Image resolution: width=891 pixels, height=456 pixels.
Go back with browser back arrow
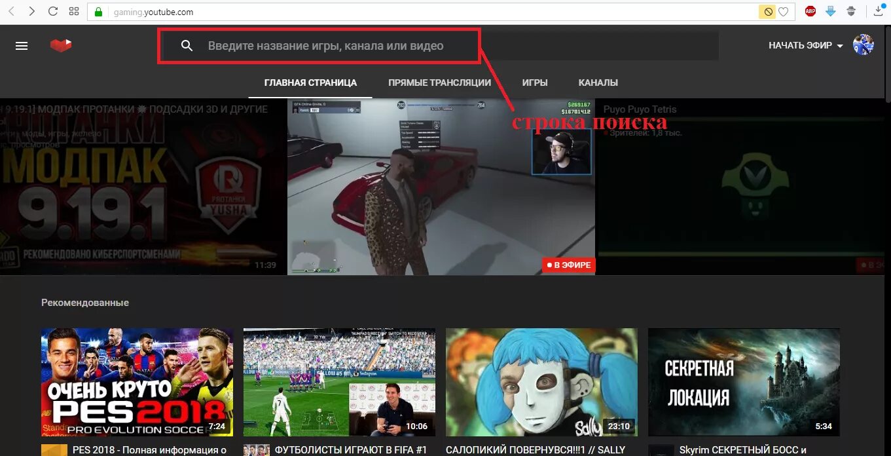pos(11,12)
